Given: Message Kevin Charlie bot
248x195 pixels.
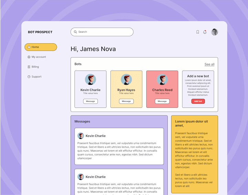Looking at the screenshot, I should pyautogui.click(x=91, y=101).
